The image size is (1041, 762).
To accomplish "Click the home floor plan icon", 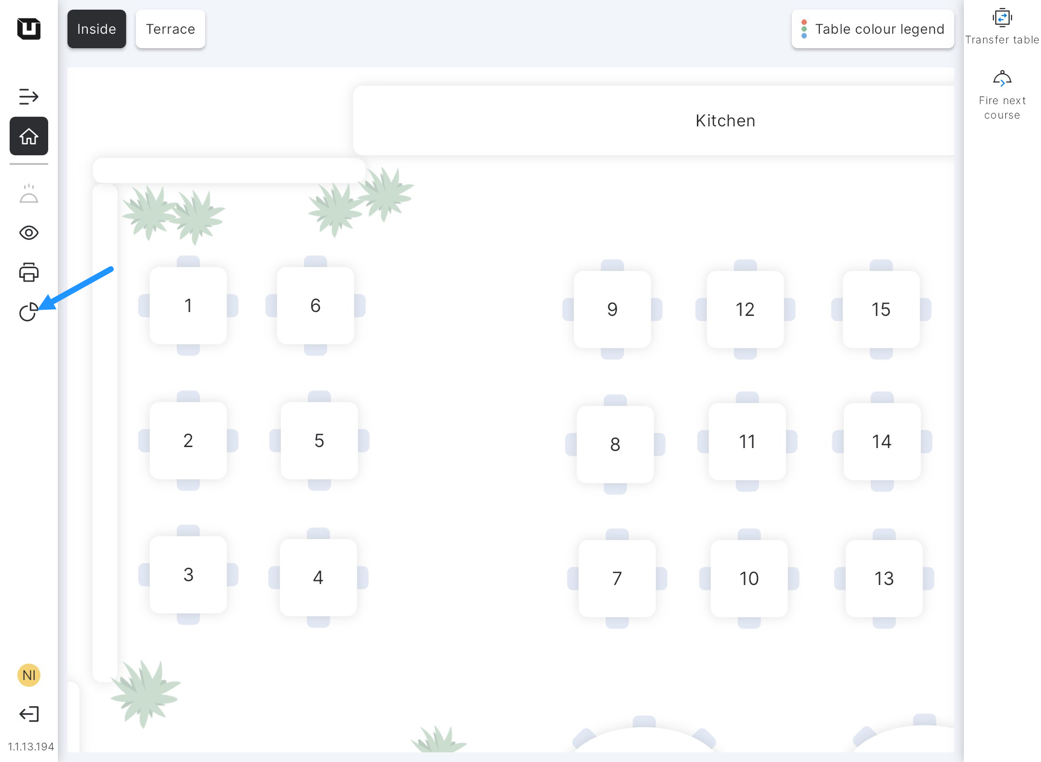I will pos(29,136).
